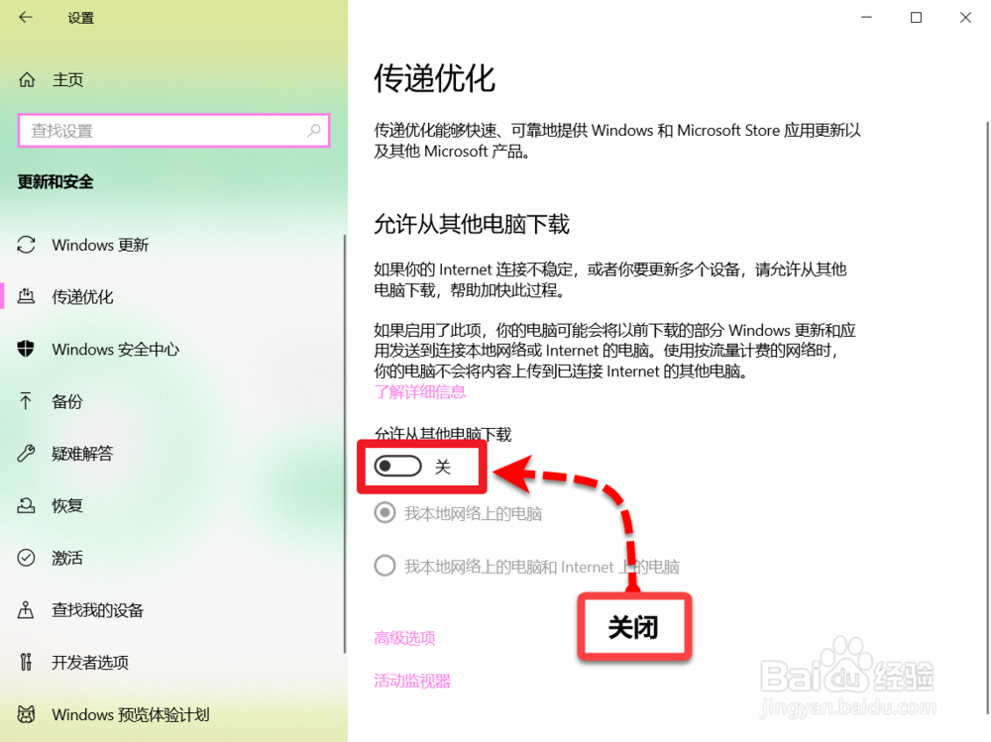
Task: Minimize the 设置 window
Action: tap(866, 17)
